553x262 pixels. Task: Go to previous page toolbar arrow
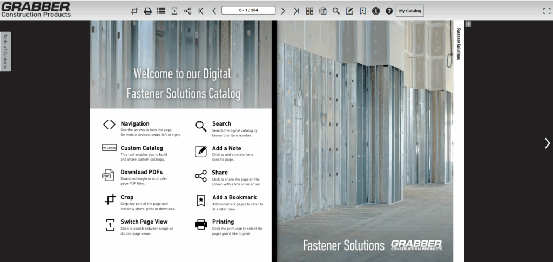(x=214, y=11)
